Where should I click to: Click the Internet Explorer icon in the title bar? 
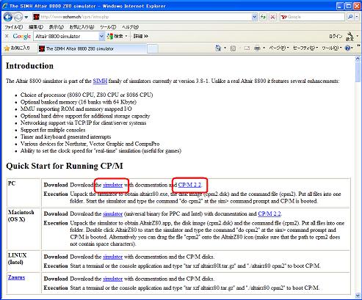point(5,6)
